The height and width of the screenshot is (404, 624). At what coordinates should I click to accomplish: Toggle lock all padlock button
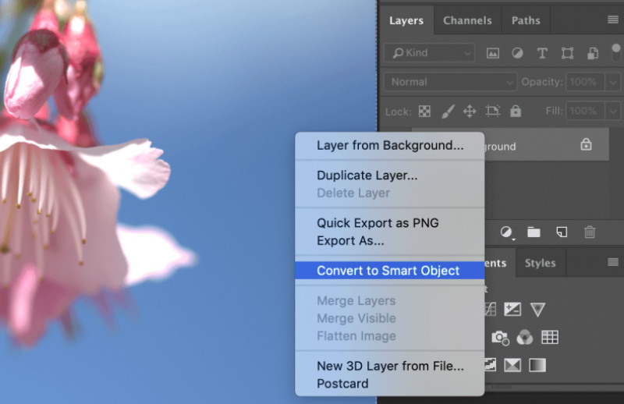pos(515,112)
